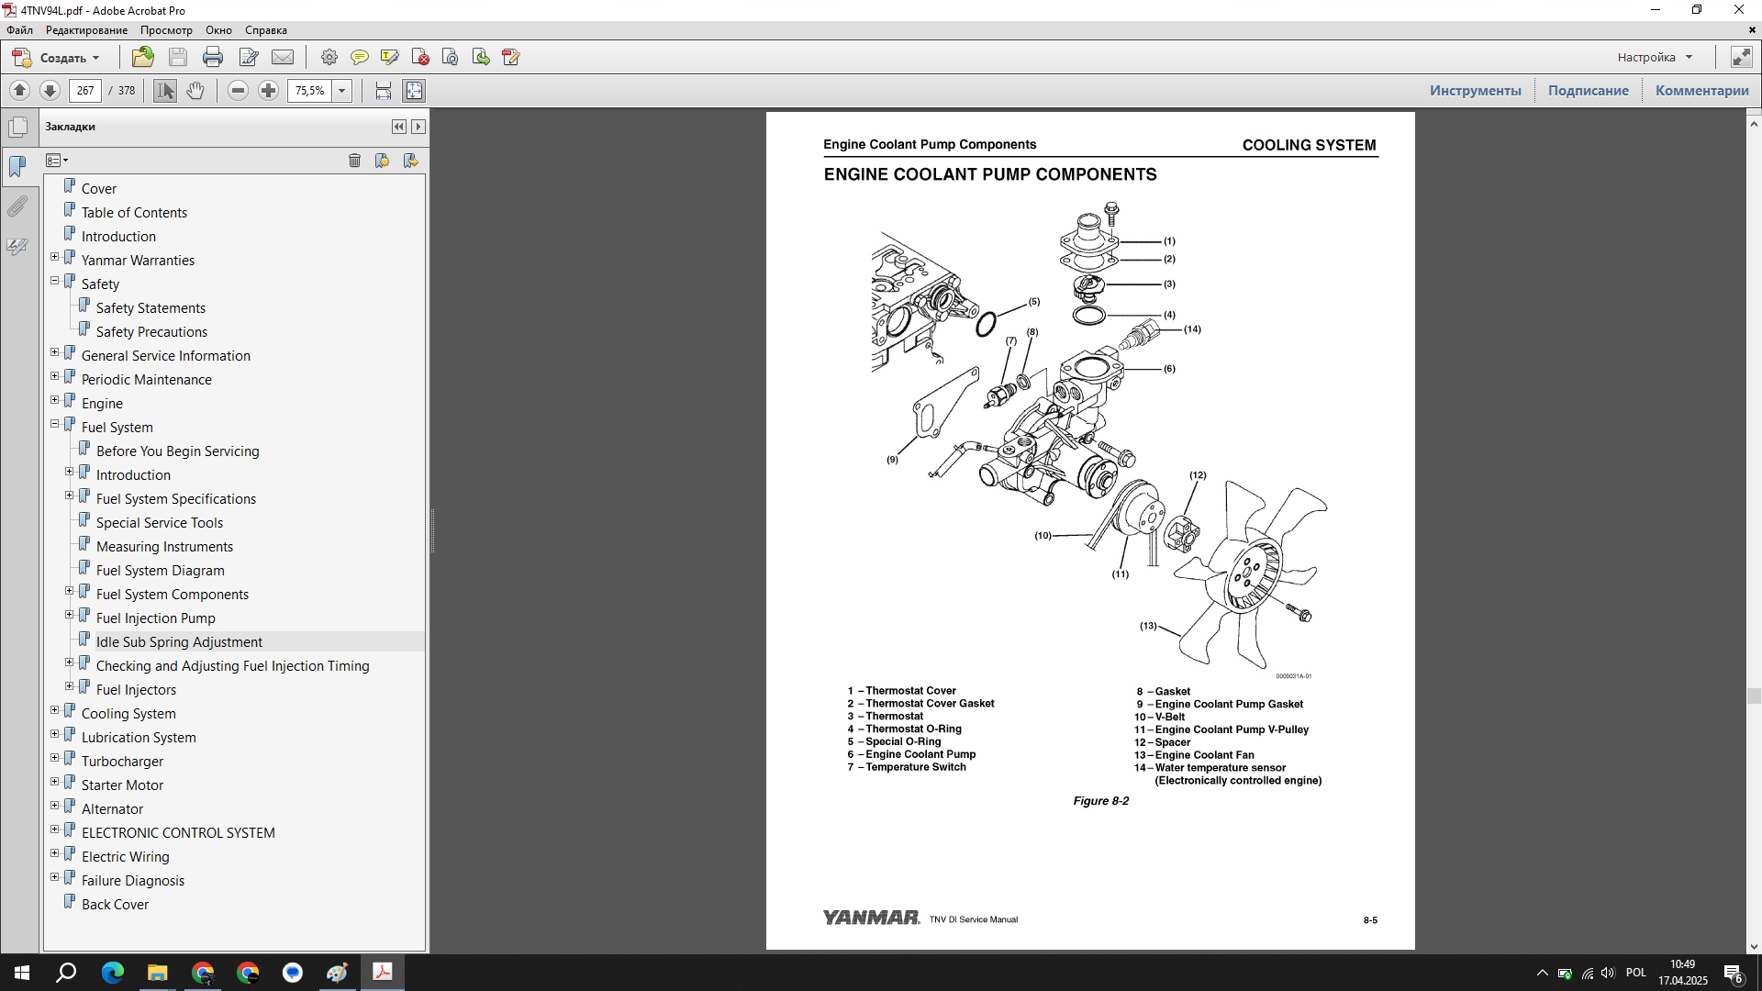1762x991 pixels.
Task: Select the Hand pan tool
Action: coord(195,91)
